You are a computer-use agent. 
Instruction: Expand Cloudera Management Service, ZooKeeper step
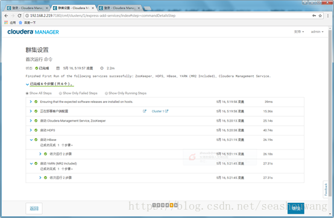pyautogui.click(x=31, y=120)
